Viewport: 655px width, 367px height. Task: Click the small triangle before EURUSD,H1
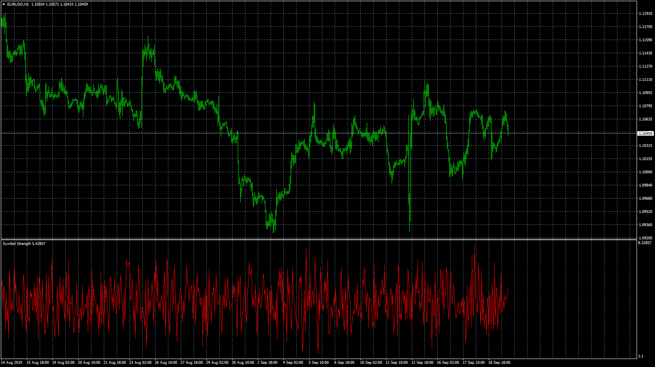pos(4,4)
